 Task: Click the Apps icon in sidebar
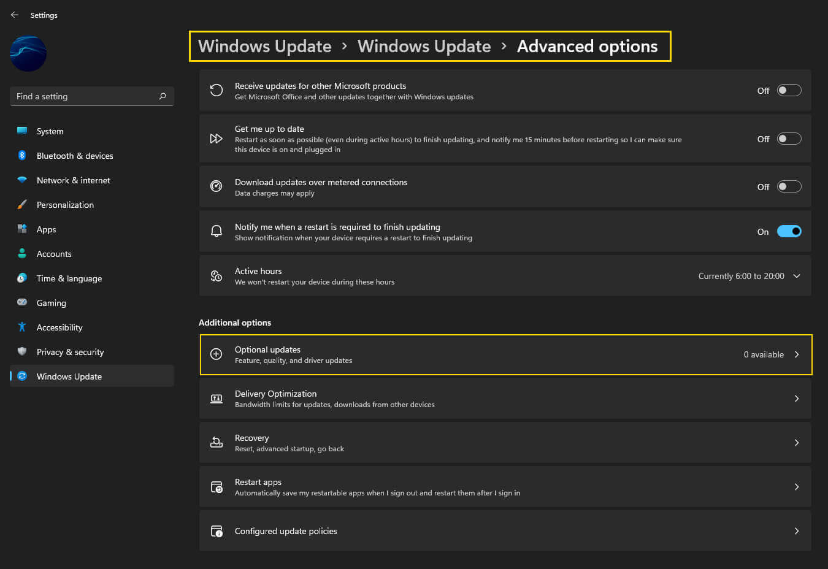pyautogui.click(x=22, y=229)
